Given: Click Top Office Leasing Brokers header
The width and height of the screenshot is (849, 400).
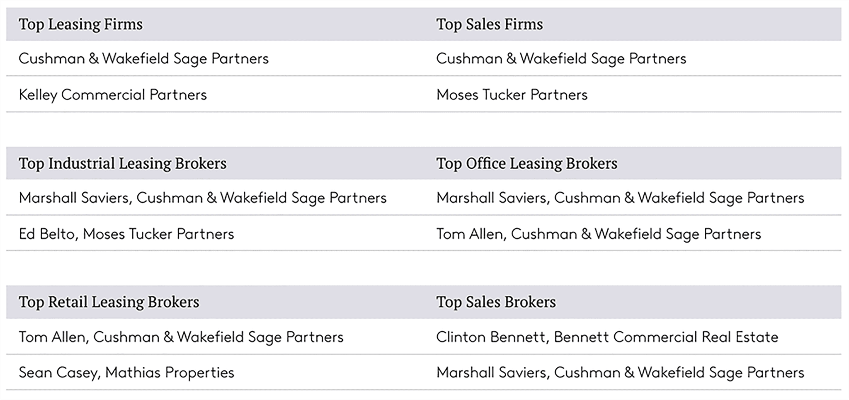Looking at the screenshot, I should pyautogui.click(x=526, y=163).
